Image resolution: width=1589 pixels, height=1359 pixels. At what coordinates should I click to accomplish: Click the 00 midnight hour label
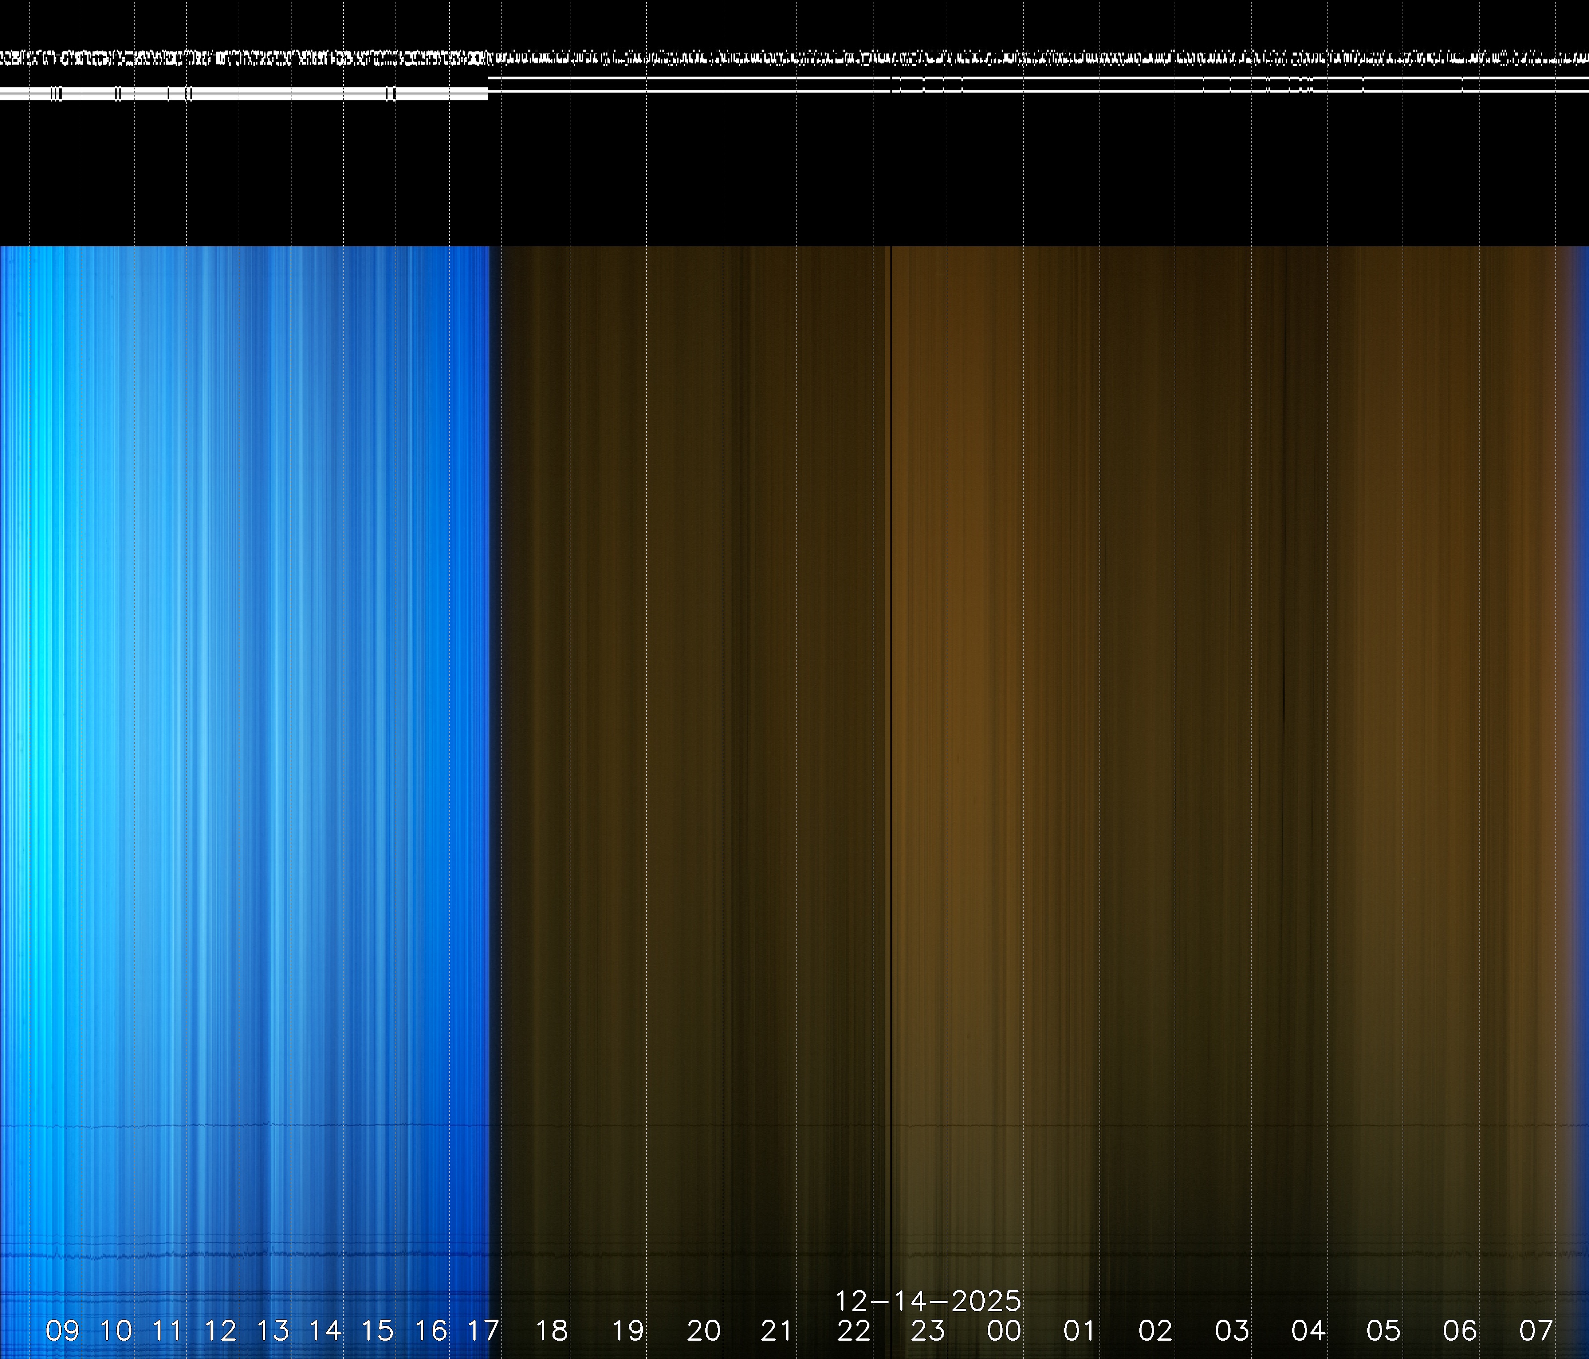(x=1004, y=1331)
